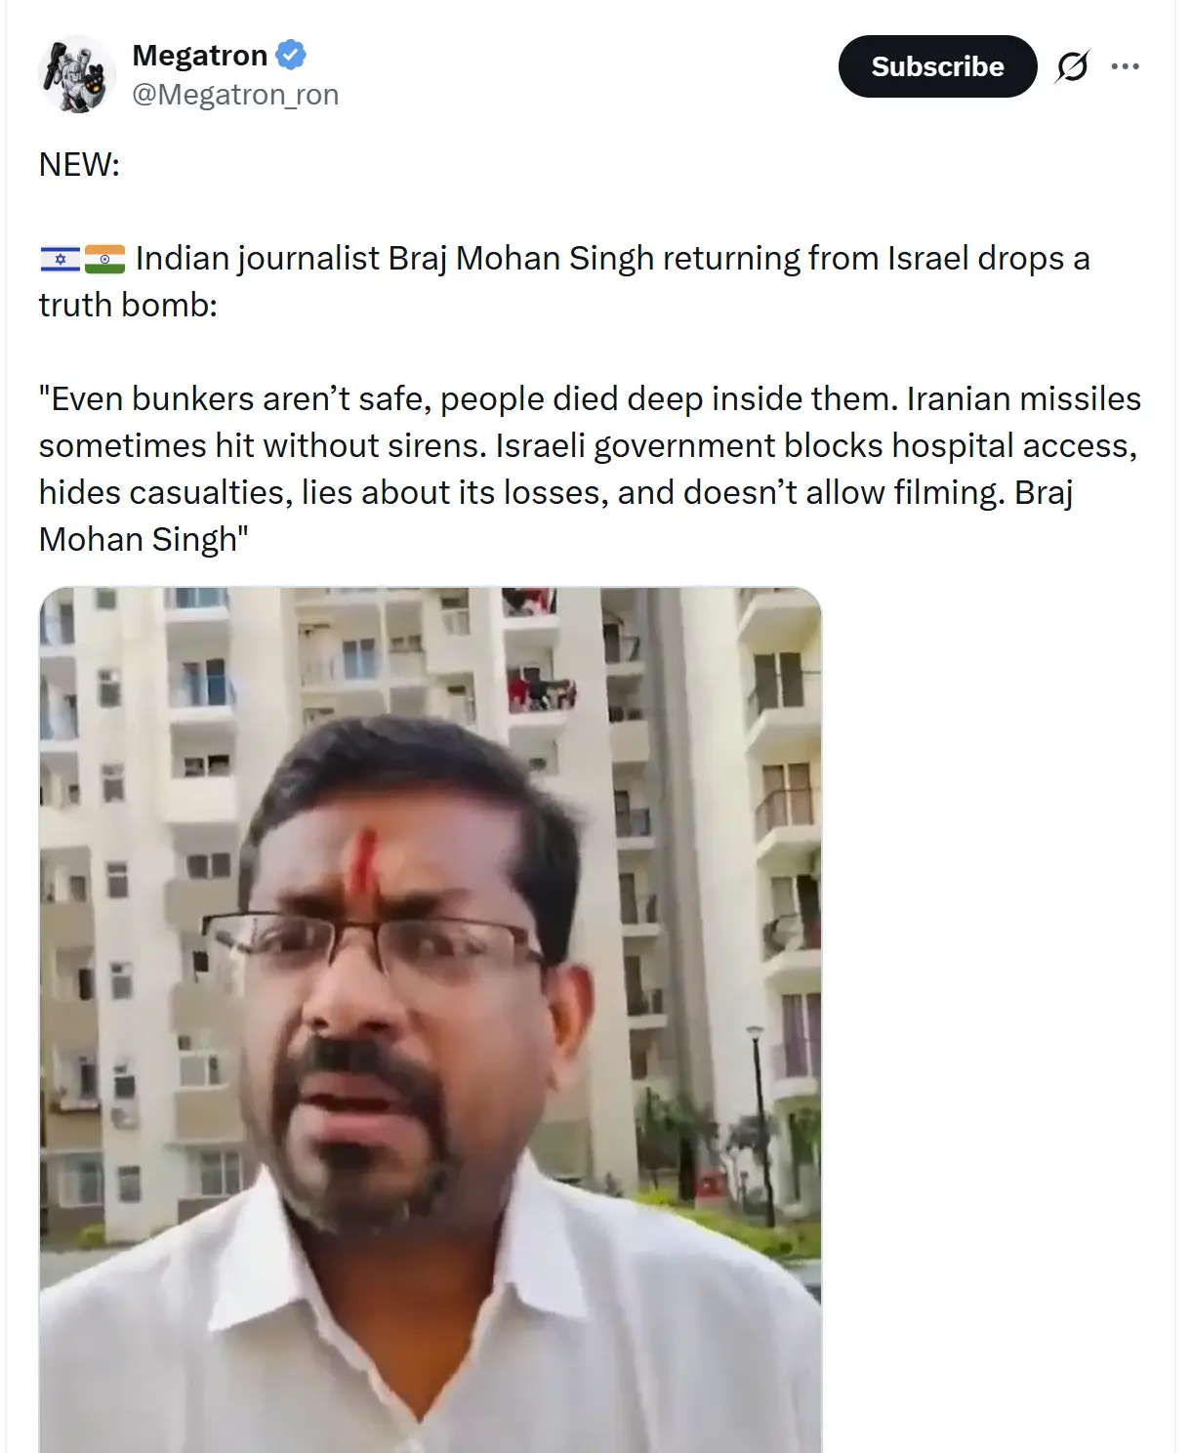This screenshot has height=1453, width=1191.
Task: Click the India flag emoji
Action: tap(104, 260)
